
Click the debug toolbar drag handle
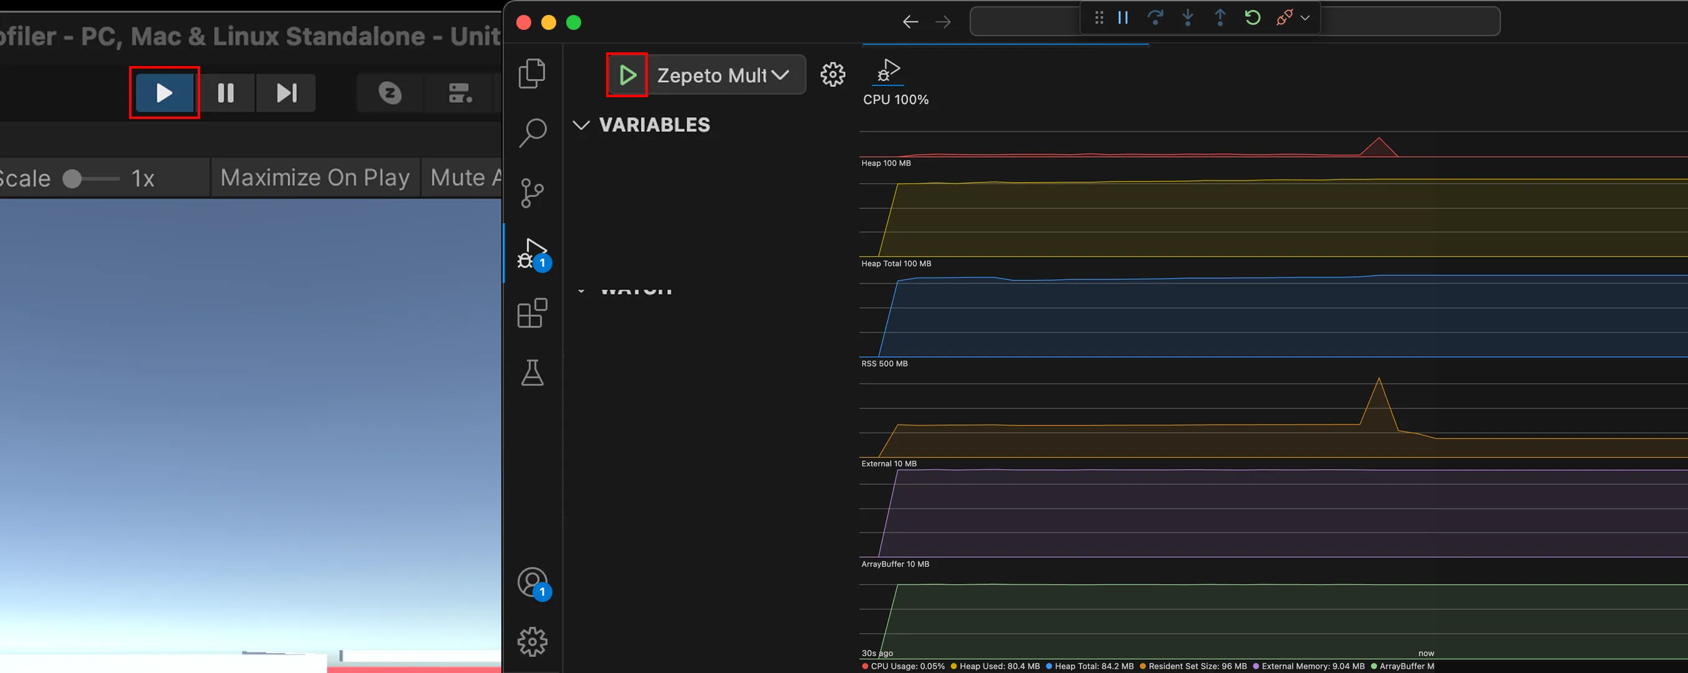1099,17
